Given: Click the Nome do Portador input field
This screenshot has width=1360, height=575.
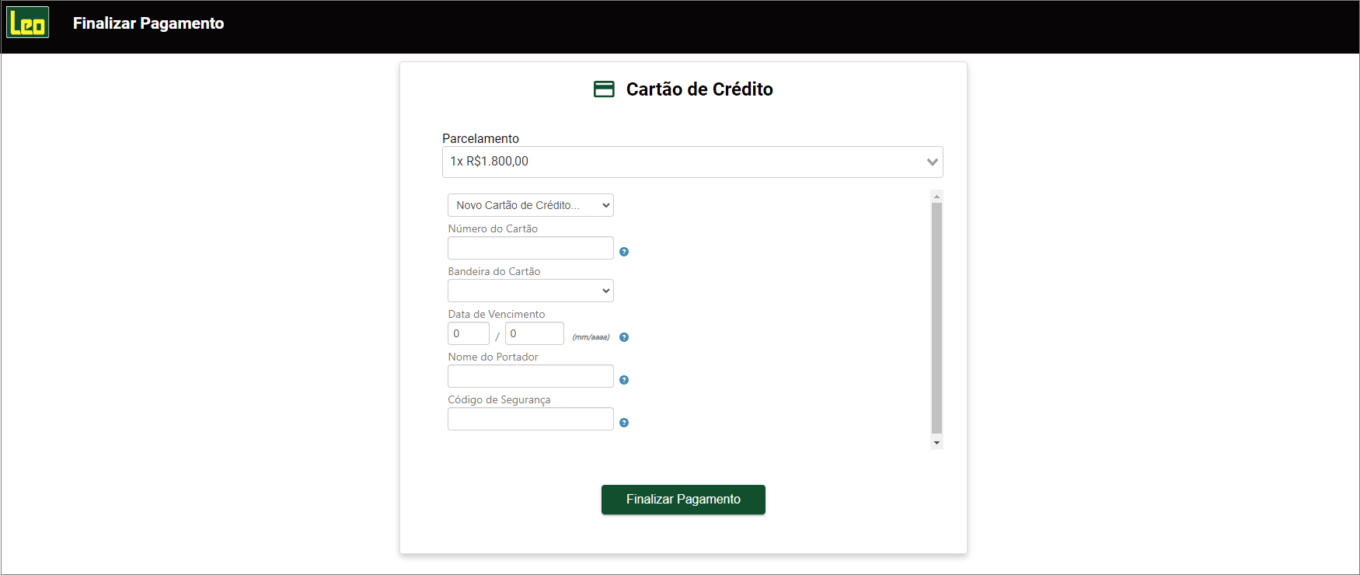Looking at the screenshot, I should point(531,376).
